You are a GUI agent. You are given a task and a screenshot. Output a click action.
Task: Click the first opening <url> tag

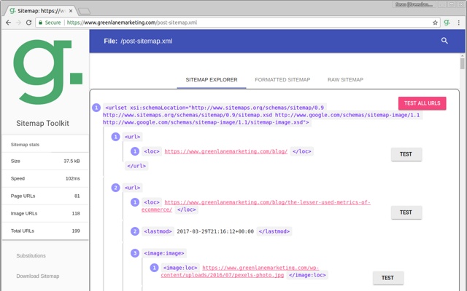[x=132, y=137]
